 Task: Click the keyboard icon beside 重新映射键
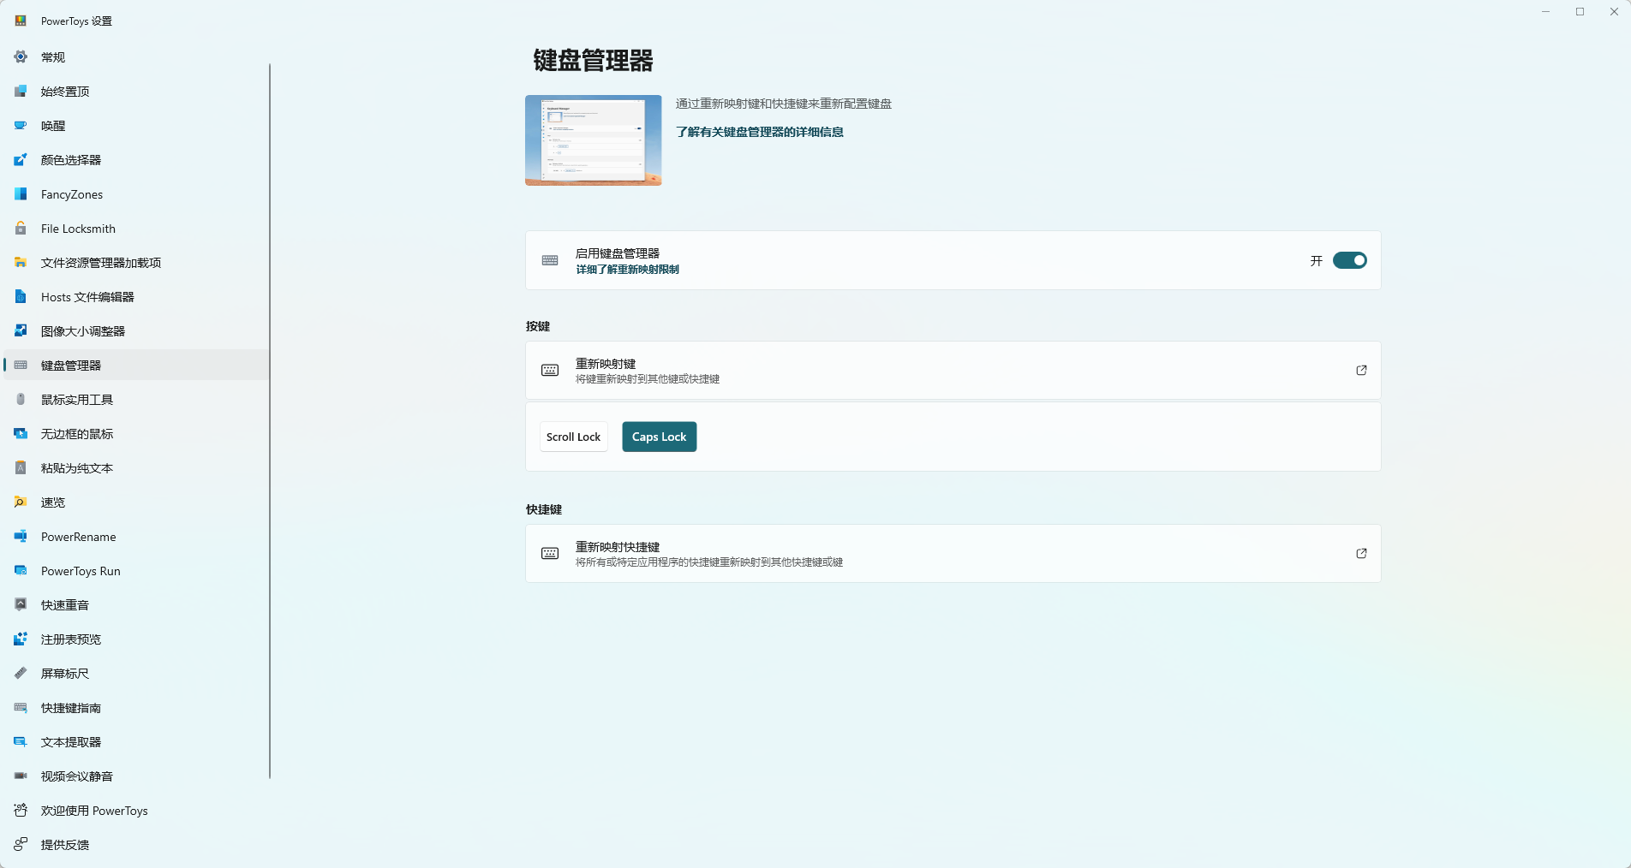click(550, 371)
